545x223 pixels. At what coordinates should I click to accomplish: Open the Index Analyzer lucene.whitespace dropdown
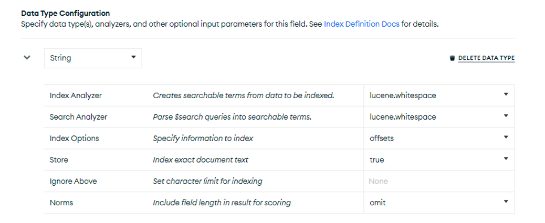pos(439,95)
